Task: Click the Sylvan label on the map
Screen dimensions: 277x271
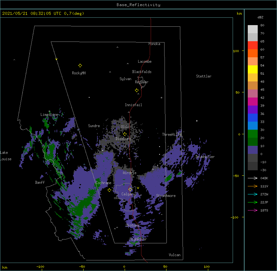Action: [x=125, y=79]
